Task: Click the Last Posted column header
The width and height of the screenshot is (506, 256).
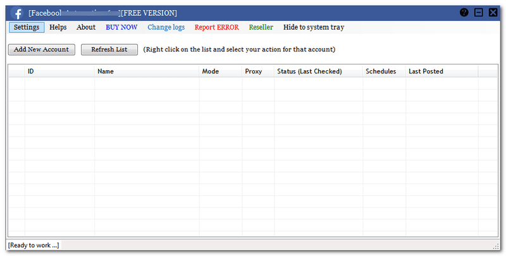Action: (441, 71)
